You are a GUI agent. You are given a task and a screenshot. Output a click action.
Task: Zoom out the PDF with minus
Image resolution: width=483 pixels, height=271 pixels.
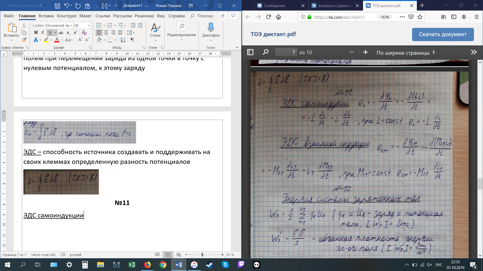(352, 52)
